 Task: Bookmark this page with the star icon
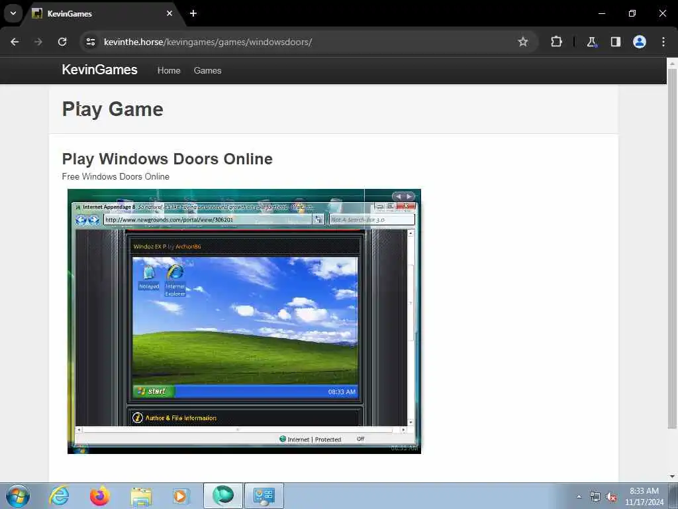coord(523,42)
